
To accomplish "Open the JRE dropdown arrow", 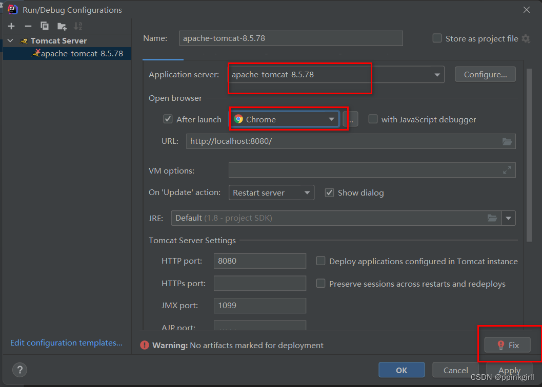I will click(509, 218).
